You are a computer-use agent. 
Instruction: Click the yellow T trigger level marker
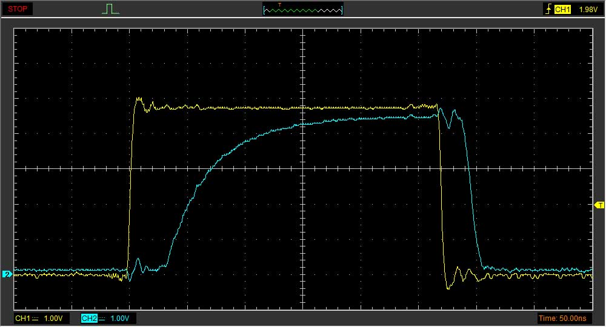pyautogui.click(x=600, y=205)
